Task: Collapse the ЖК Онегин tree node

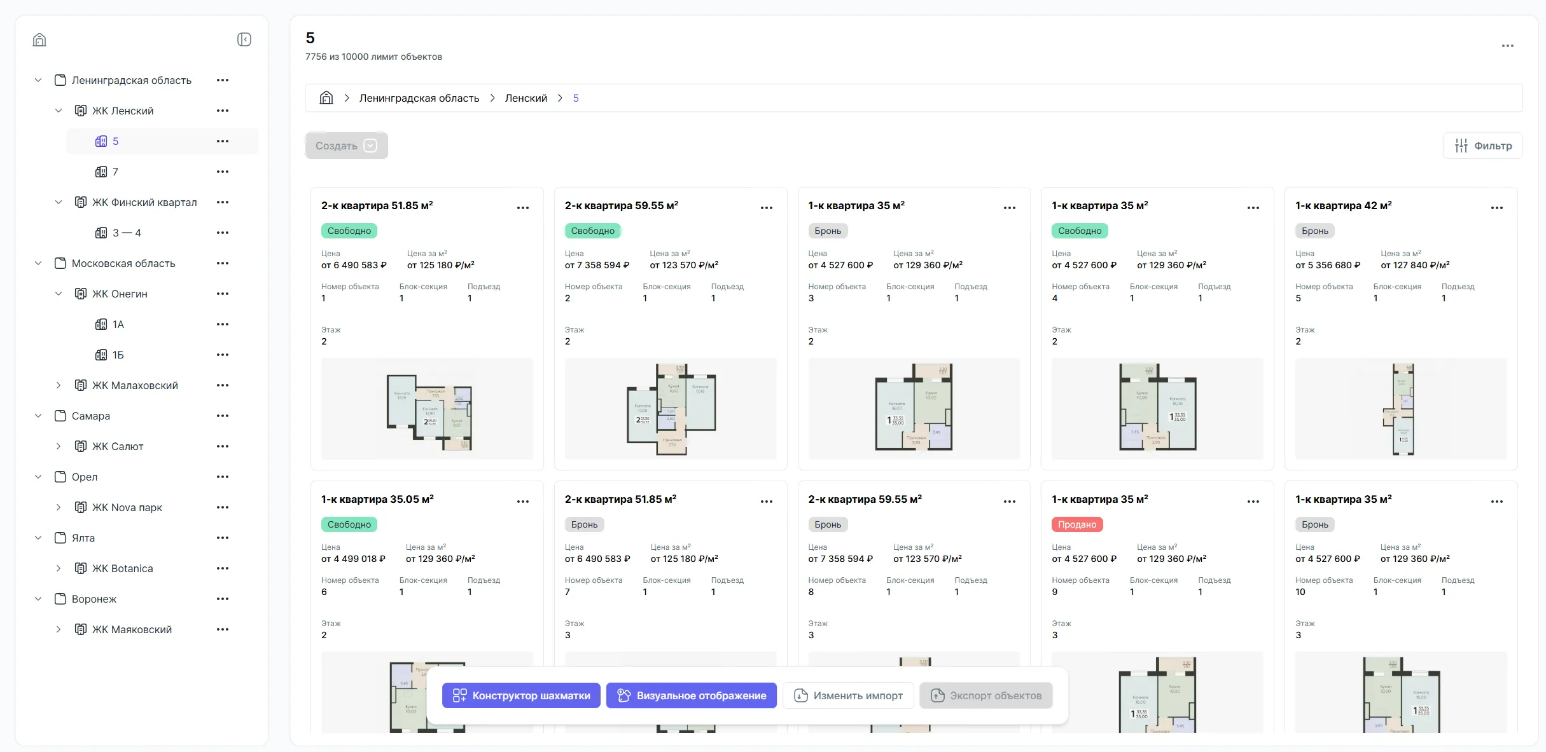Action: [59, 294]
